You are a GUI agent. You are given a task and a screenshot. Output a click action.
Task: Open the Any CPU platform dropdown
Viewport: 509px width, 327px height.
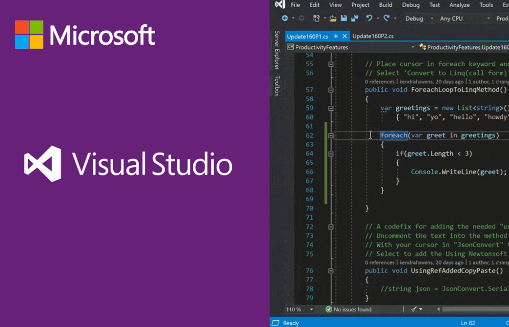[465, 19]
